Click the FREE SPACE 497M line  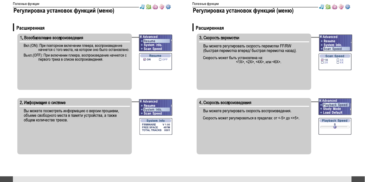(x=156, y=127)
